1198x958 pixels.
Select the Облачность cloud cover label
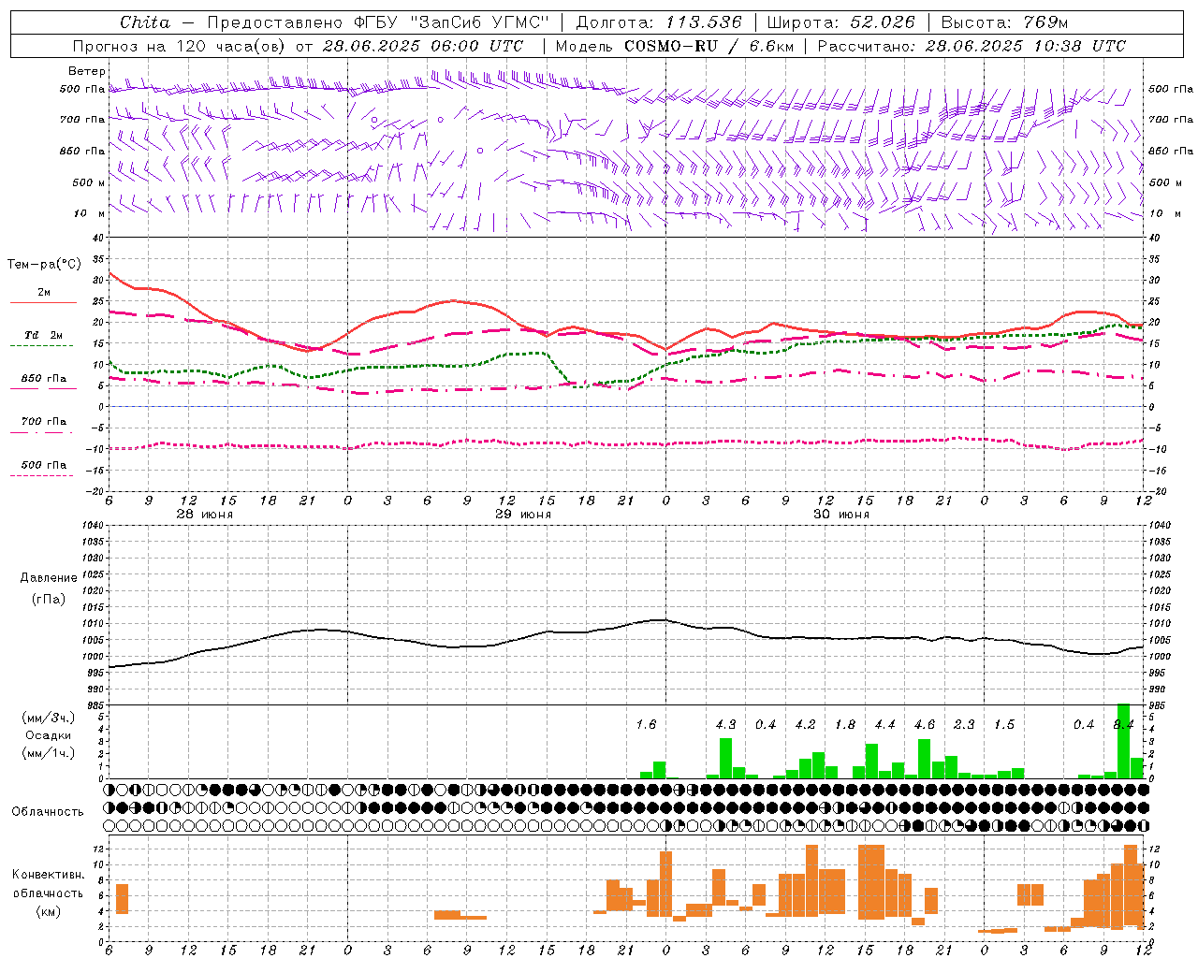49,812
